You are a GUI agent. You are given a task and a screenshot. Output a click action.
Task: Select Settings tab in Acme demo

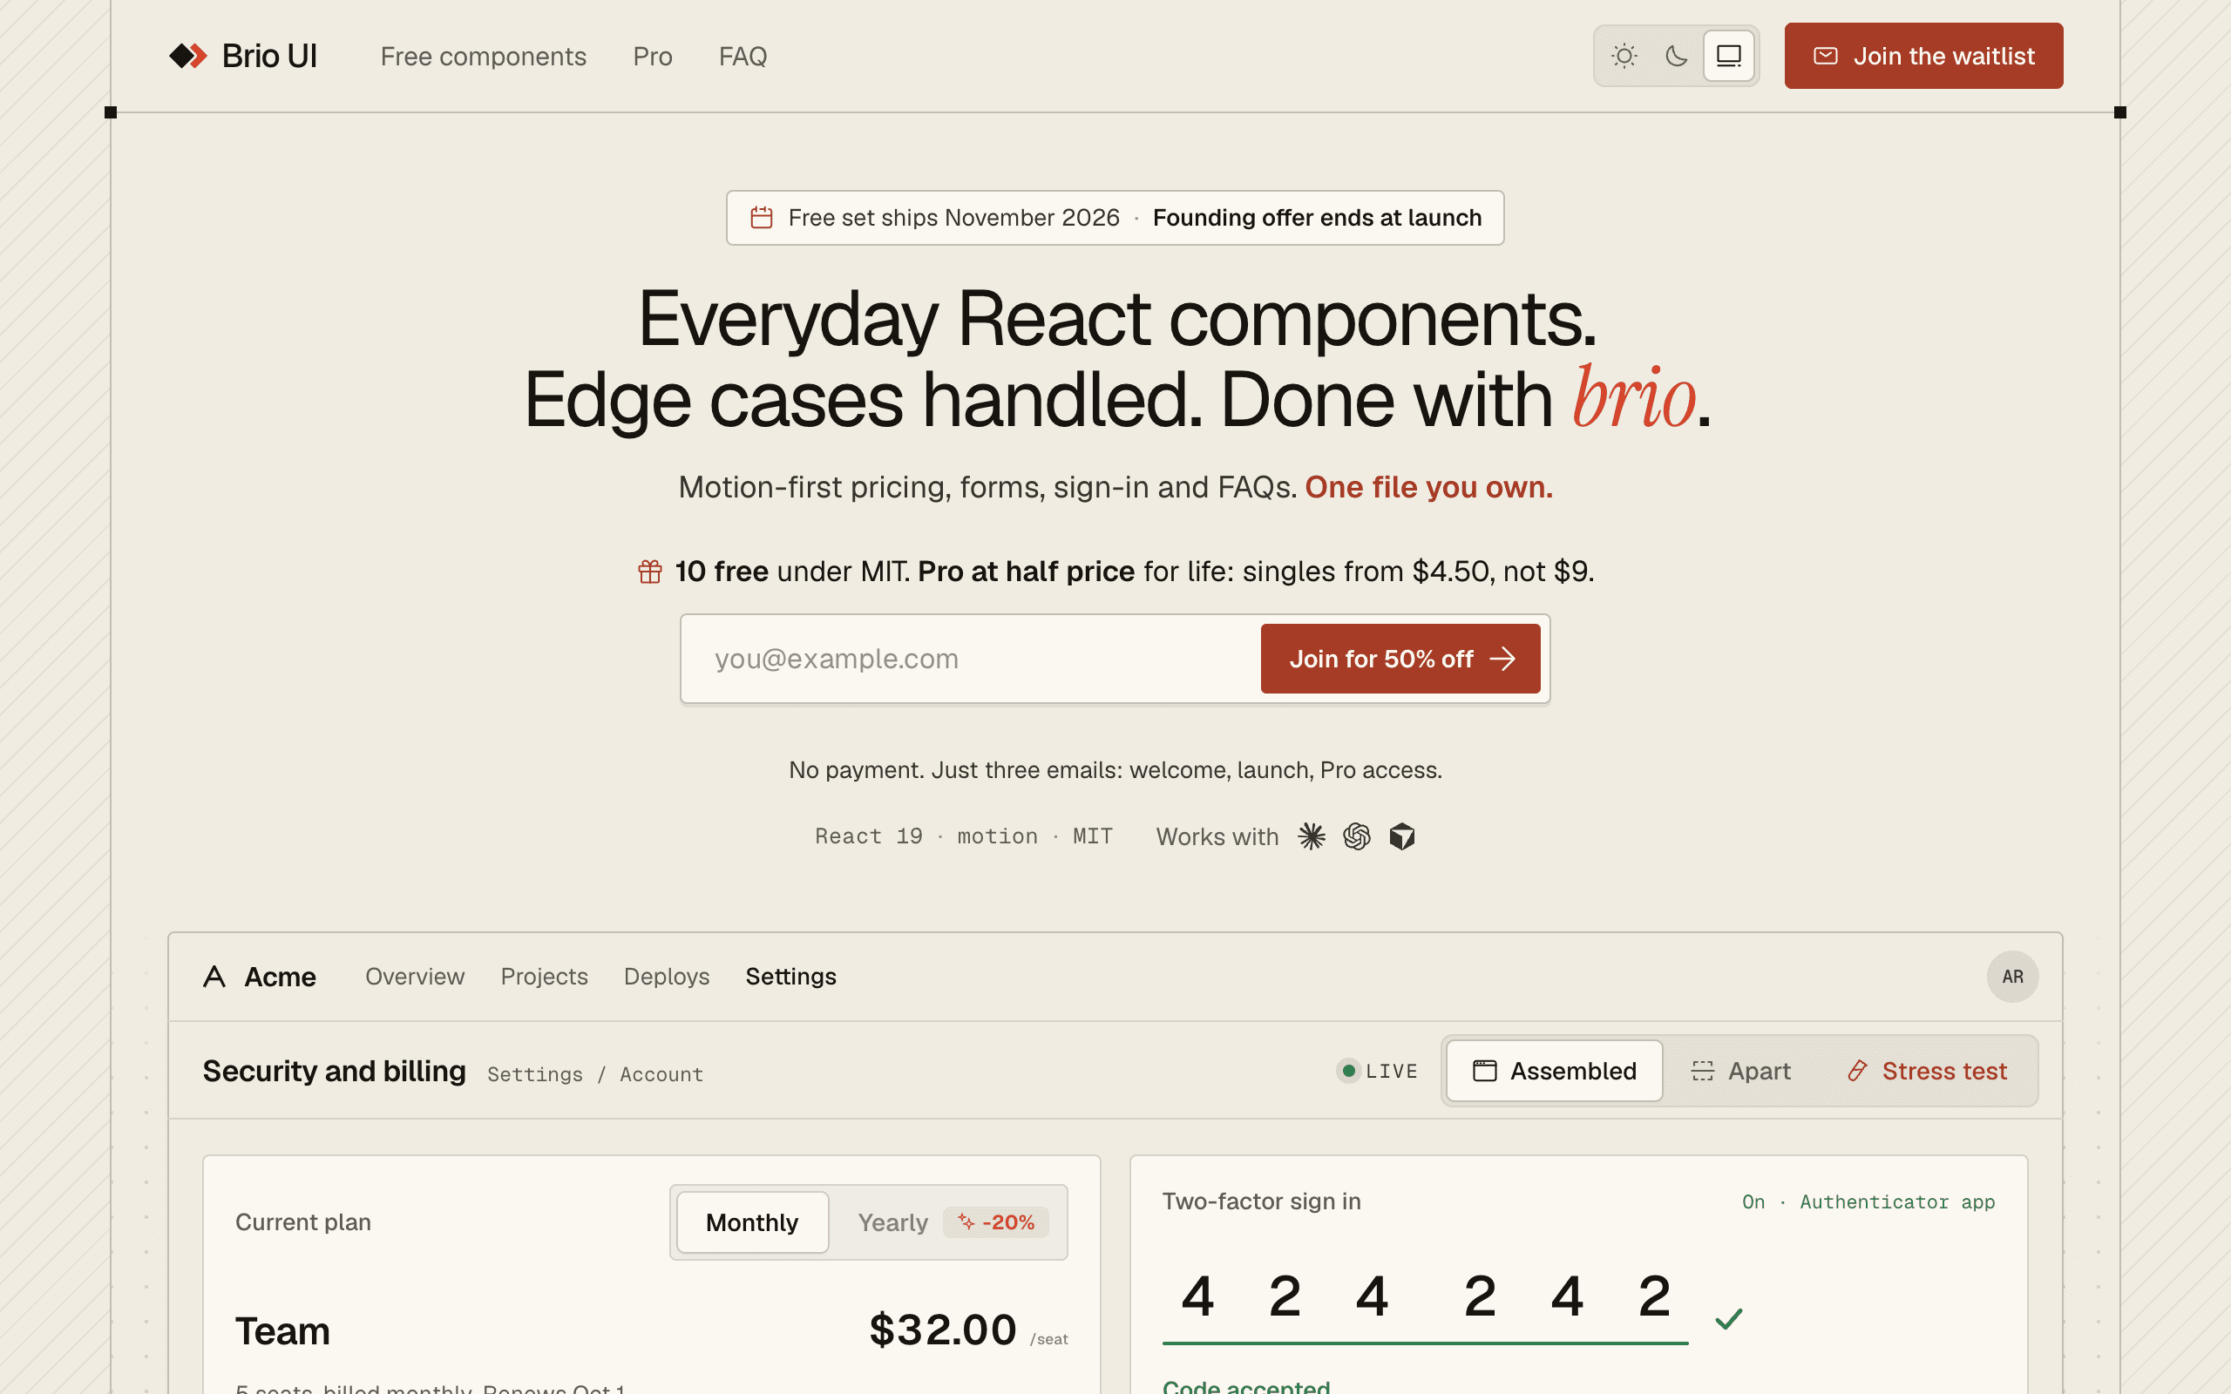[791, 977]
